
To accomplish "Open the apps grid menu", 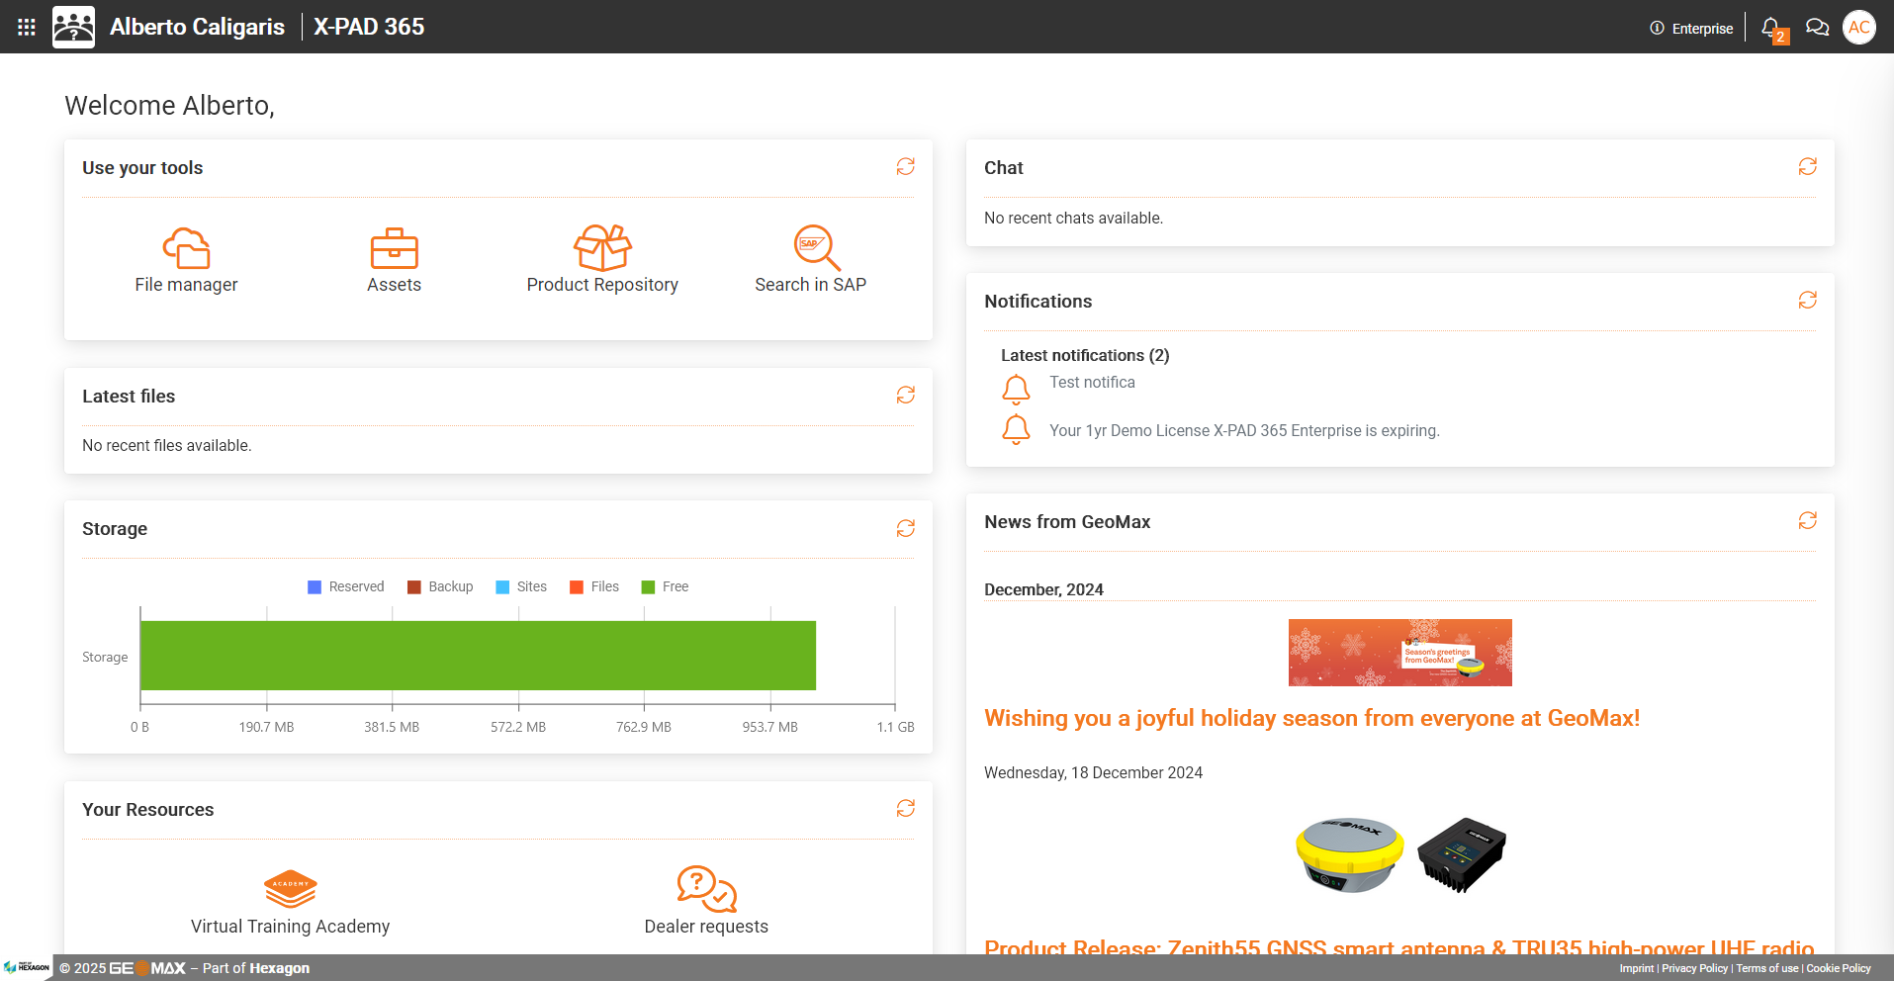I will [27, 28].
